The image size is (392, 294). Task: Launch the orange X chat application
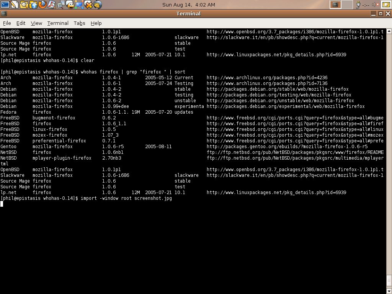88,4
